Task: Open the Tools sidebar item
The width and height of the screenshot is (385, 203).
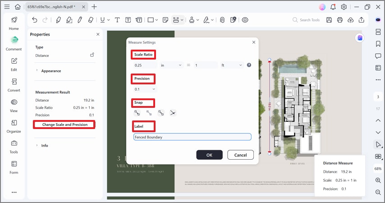Action: (x=14, y=147)
